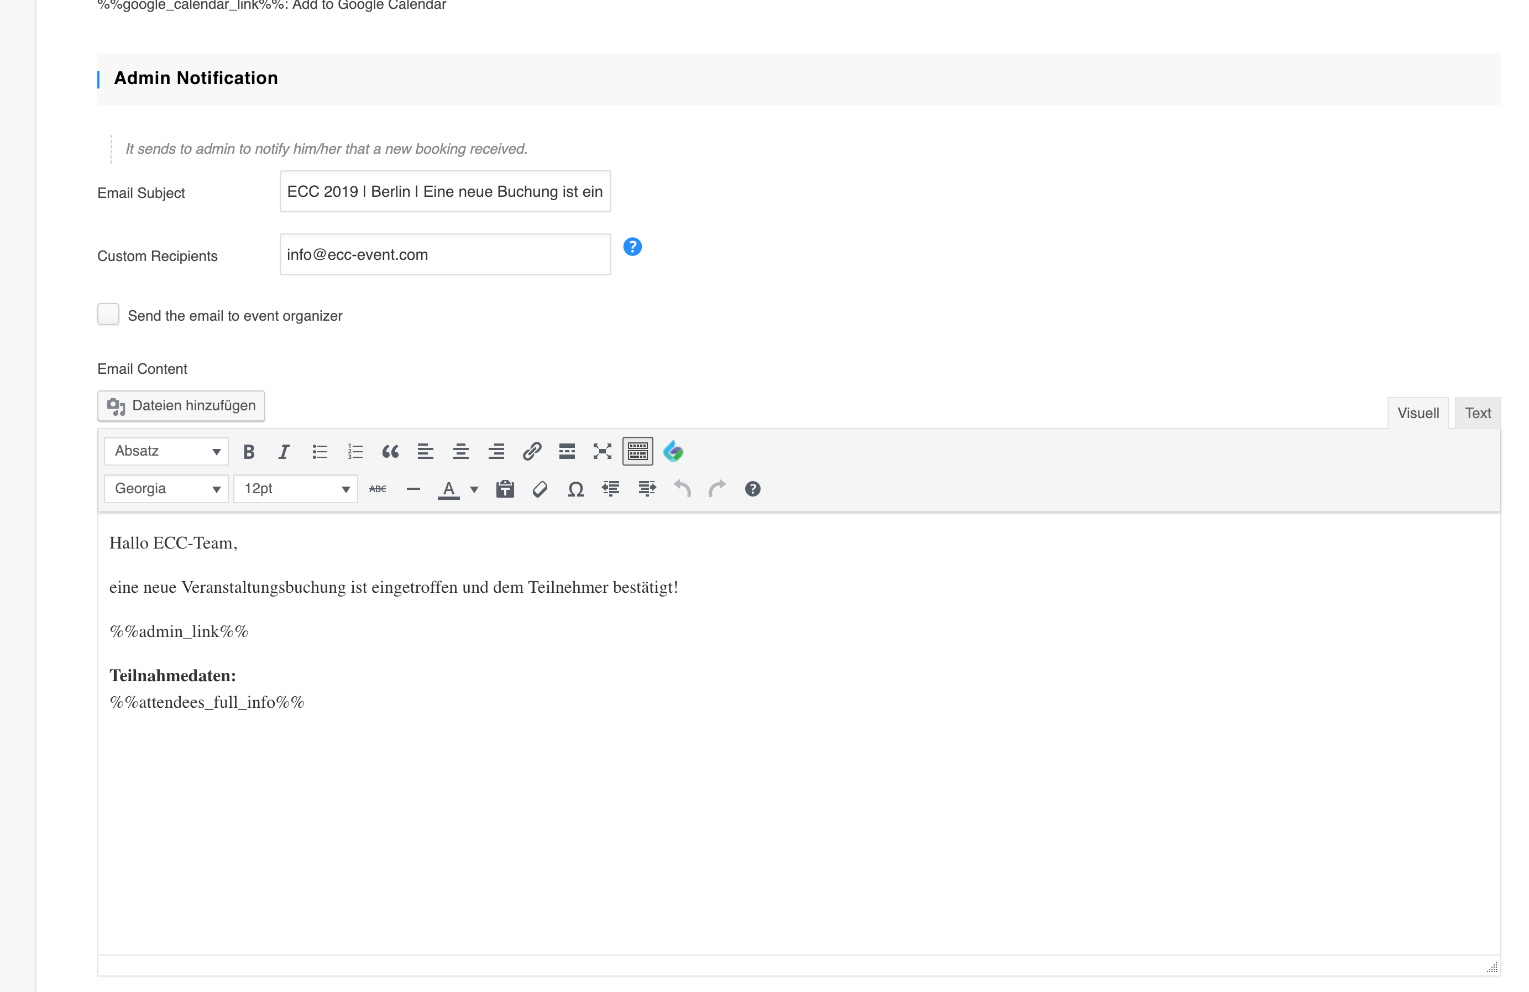Apply italic formatting
The height and width of the screenshot is (992, 1529).
coord(284,452)
